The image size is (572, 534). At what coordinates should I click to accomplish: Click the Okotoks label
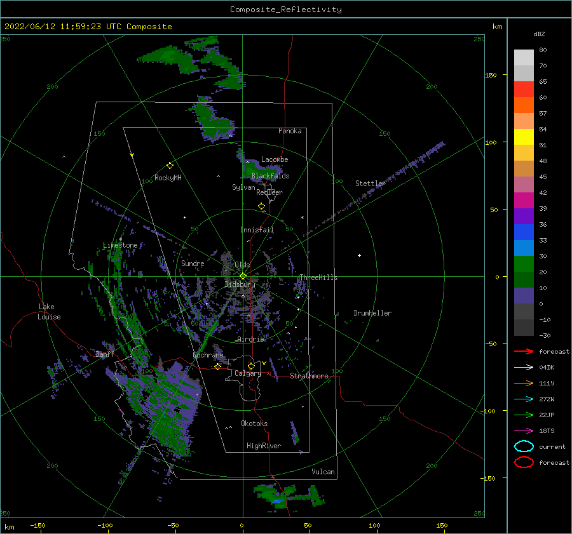tap(254, 424)
